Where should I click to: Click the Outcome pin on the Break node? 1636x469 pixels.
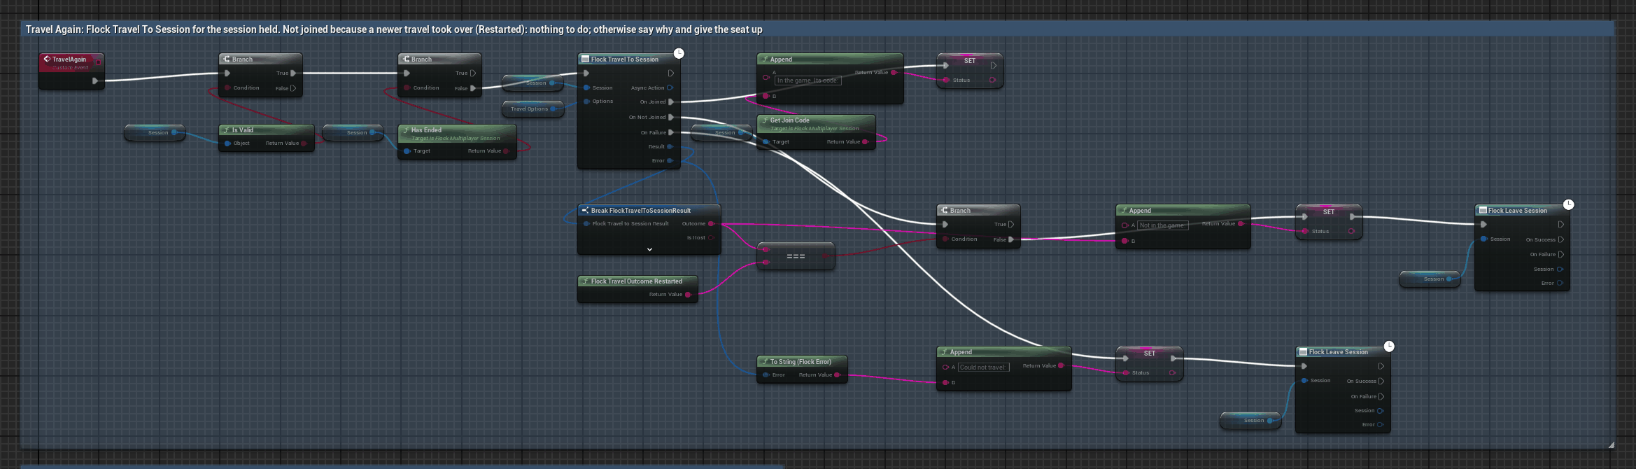coord(711,224)
